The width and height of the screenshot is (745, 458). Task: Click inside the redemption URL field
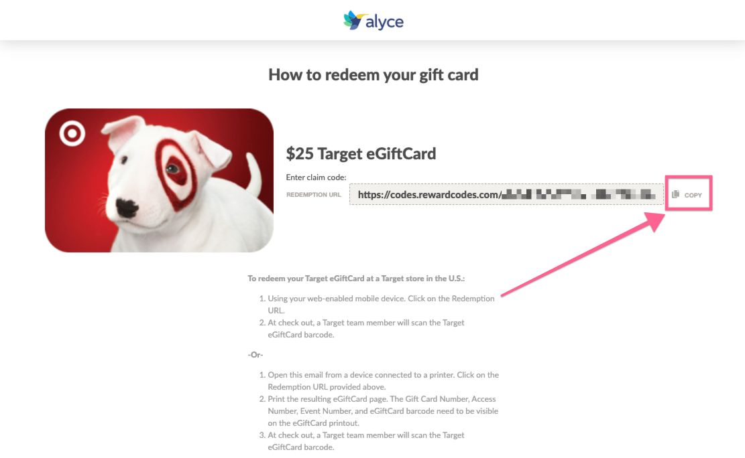[x=506, y=194]
